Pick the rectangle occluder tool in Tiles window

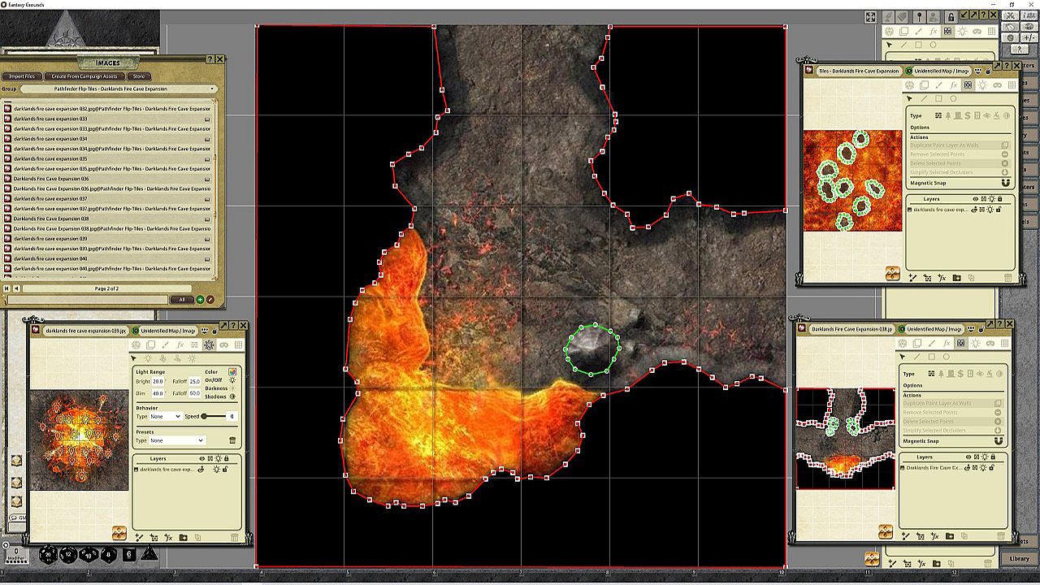938,99
